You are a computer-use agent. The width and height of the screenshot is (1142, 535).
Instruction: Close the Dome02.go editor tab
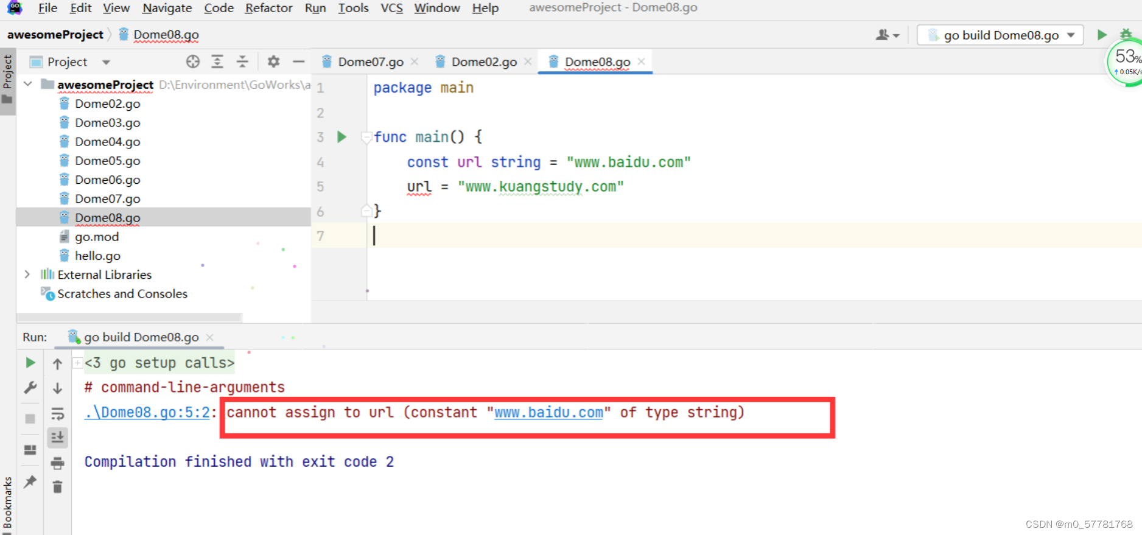528,61
